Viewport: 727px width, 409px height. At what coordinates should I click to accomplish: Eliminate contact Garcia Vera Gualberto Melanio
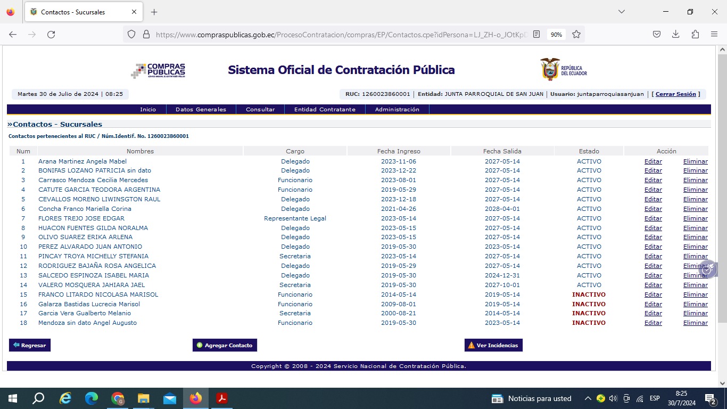(x=695, y=313)
